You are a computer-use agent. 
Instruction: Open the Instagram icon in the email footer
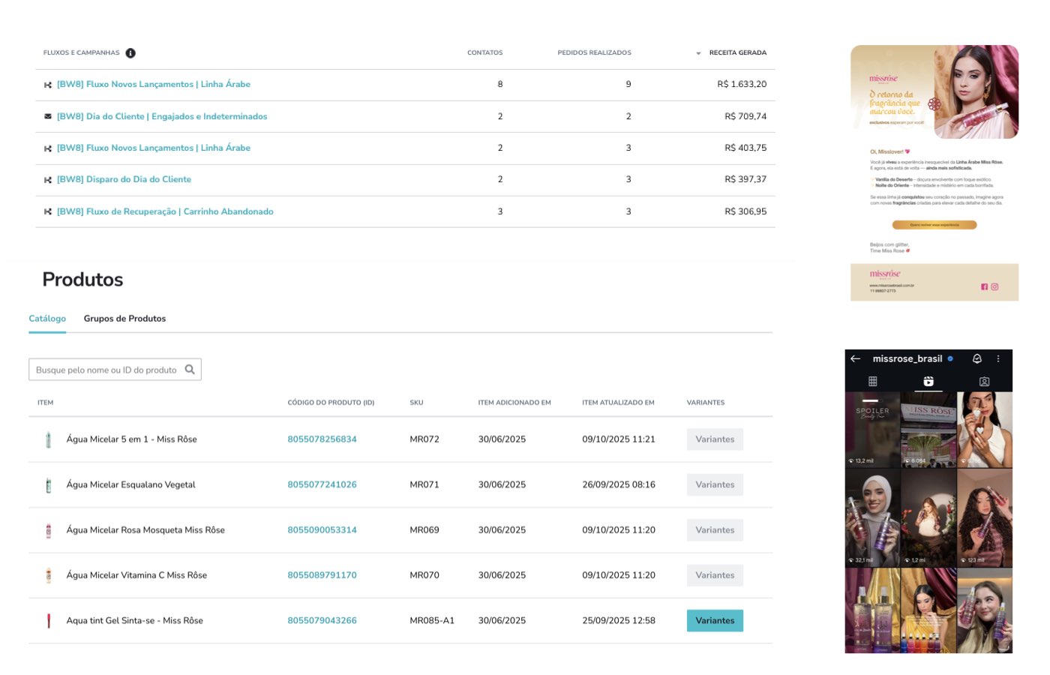[x=994, y=286]
